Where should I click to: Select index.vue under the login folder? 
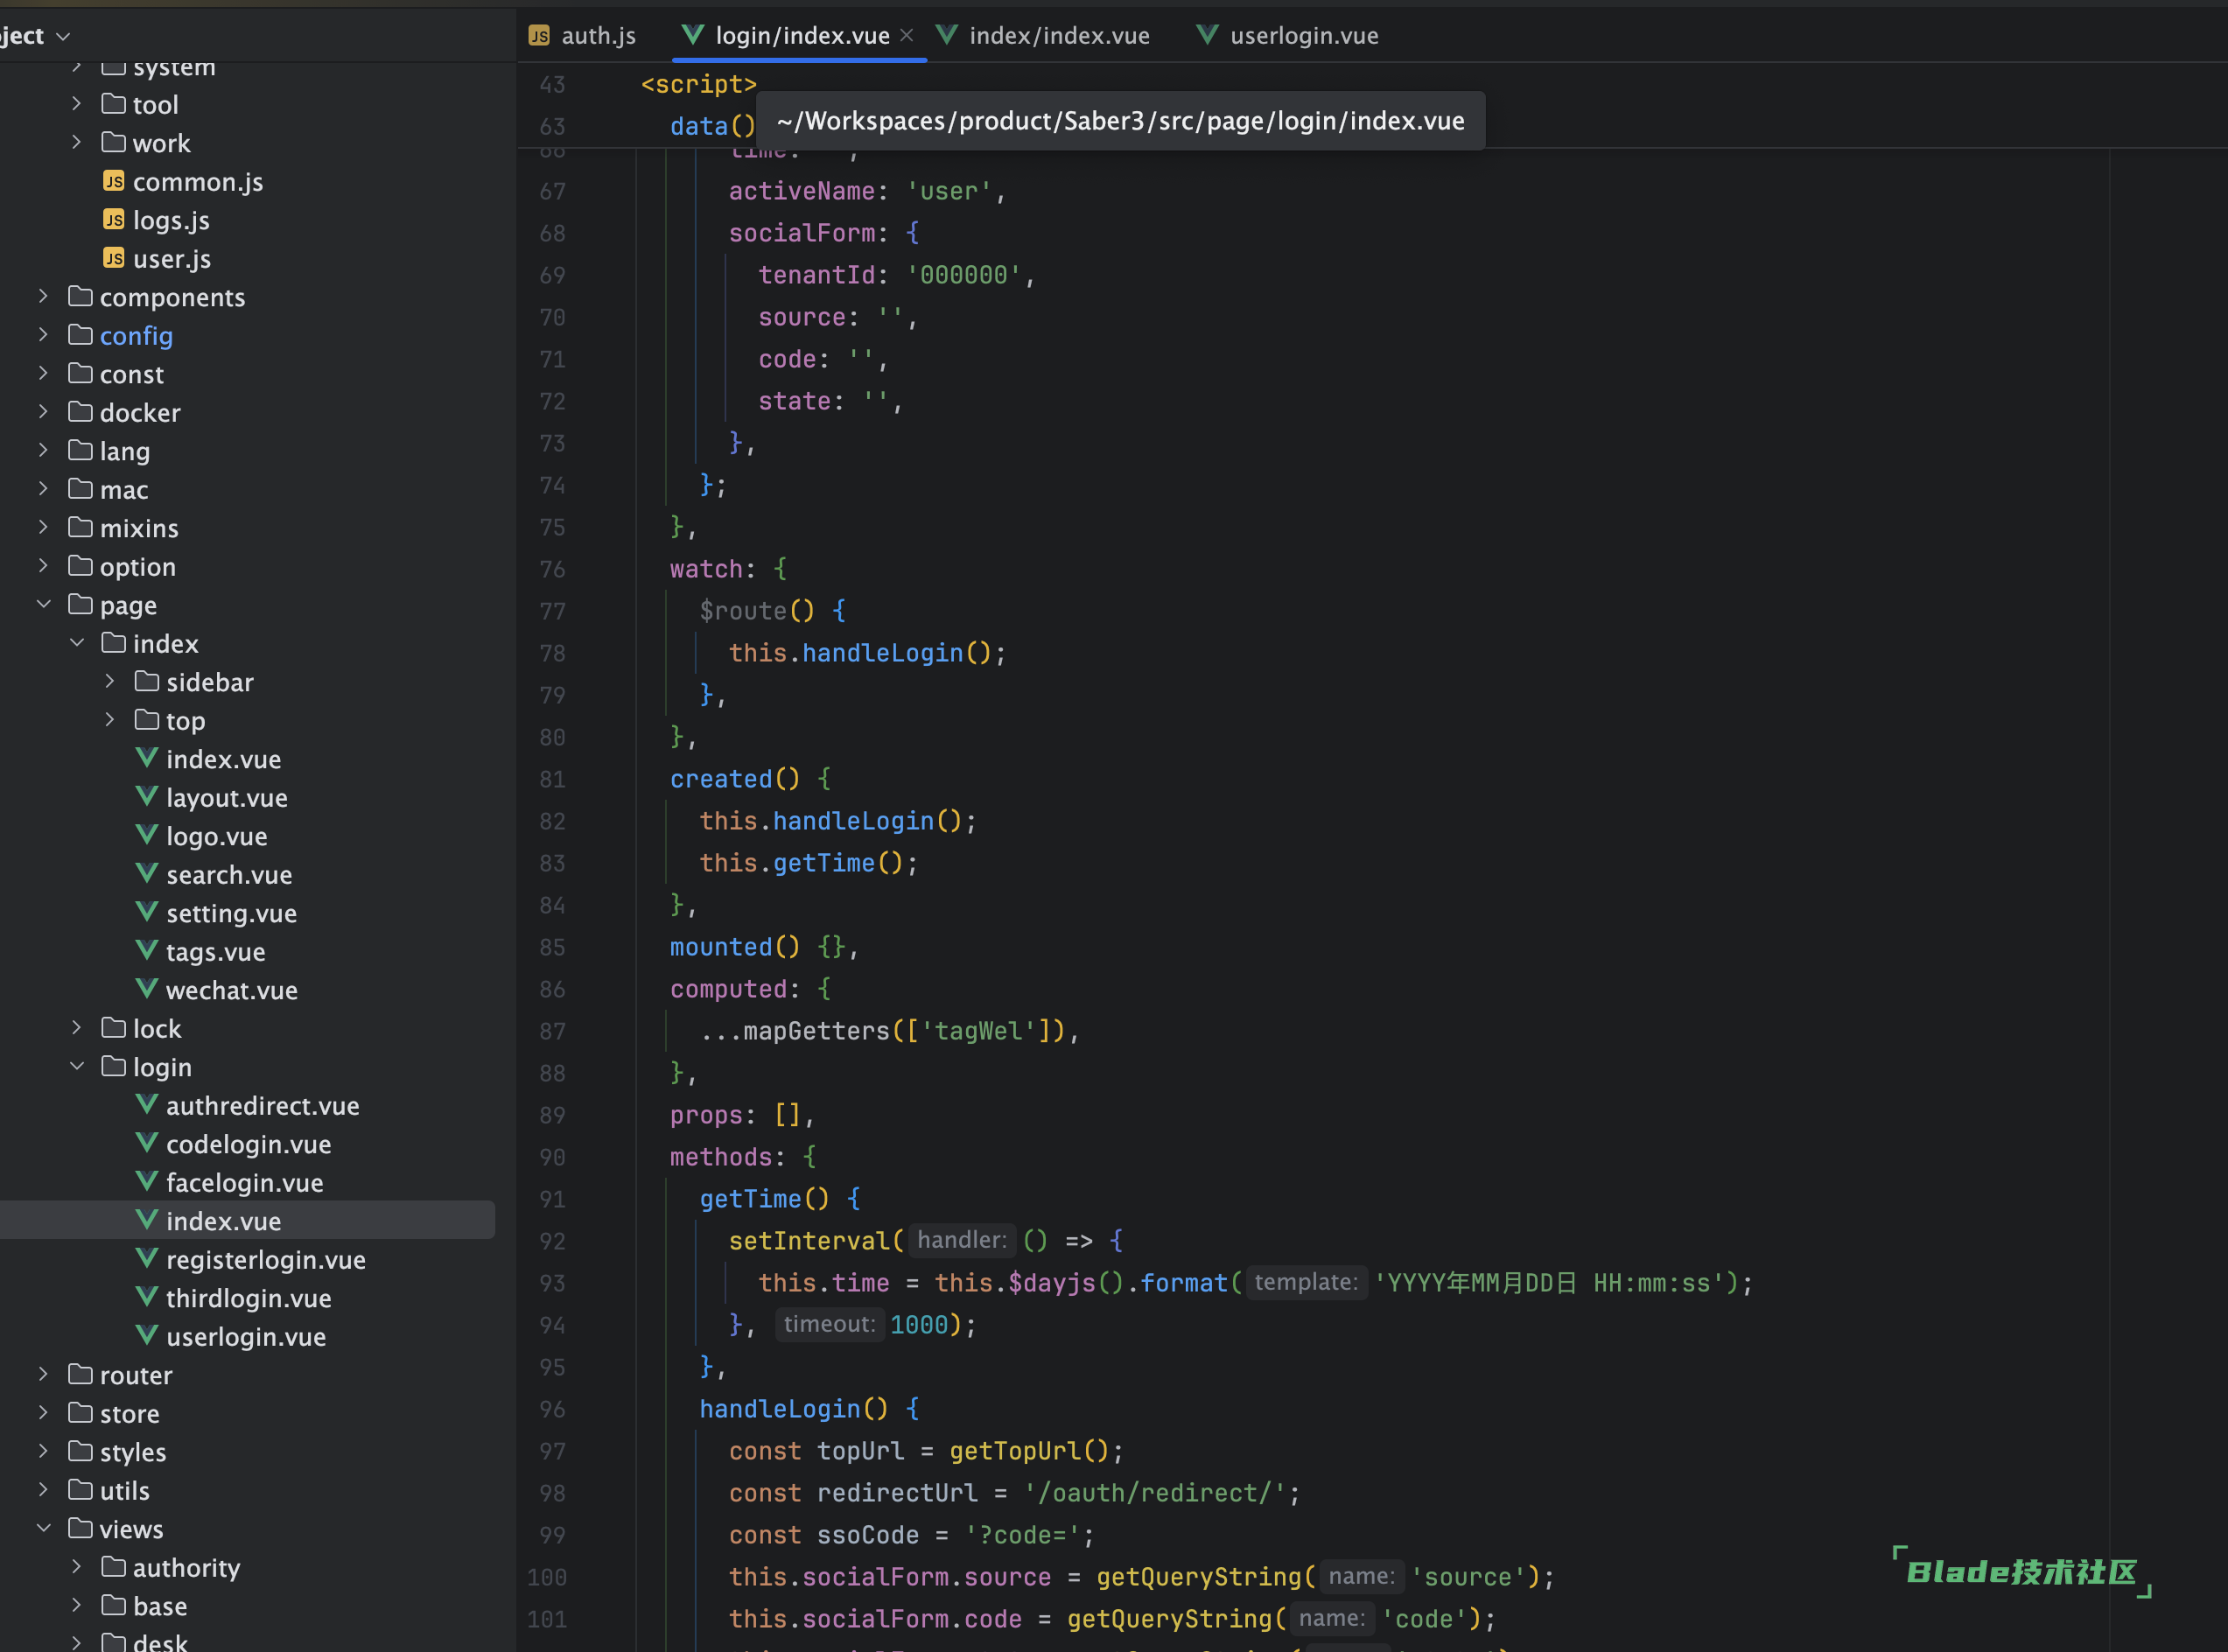[247, 1220]
